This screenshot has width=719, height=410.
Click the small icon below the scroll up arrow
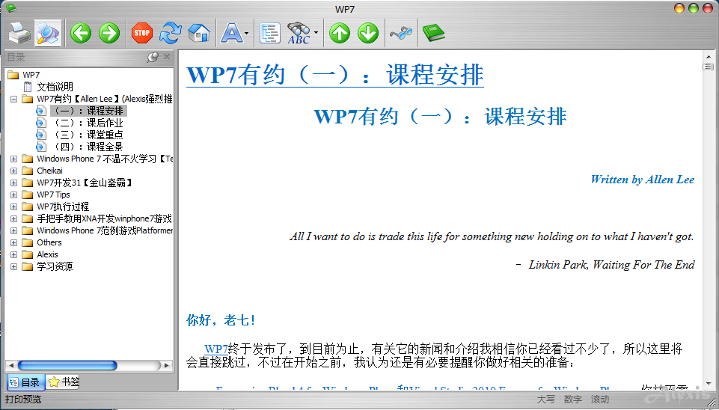pos(708,67)
